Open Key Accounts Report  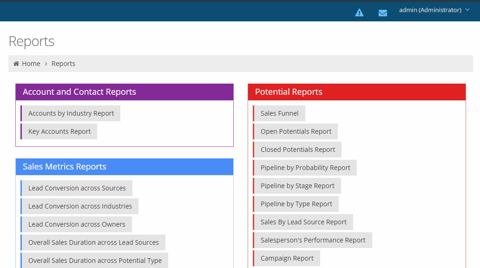coord(59,131)
